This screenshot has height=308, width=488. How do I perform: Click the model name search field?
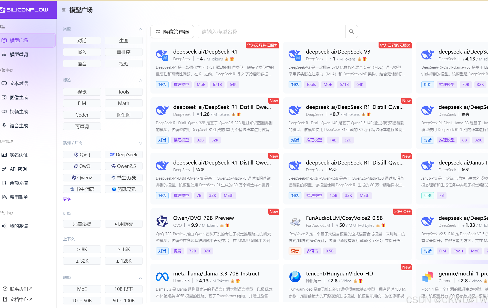(x=272, y=32)
